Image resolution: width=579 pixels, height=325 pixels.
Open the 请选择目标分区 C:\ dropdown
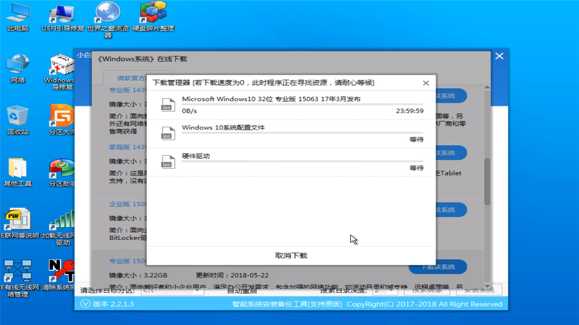172,290
